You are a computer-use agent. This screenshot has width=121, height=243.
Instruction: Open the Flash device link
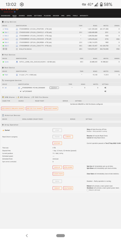(6, 75)
